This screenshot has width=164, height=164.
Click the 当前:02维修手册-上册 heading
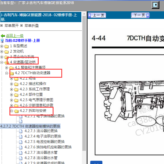pos(22,40)
